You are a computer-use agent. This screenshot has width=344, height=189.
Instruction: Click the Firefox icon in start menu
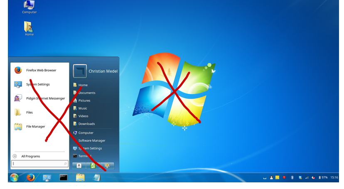(x=18, y=70)
